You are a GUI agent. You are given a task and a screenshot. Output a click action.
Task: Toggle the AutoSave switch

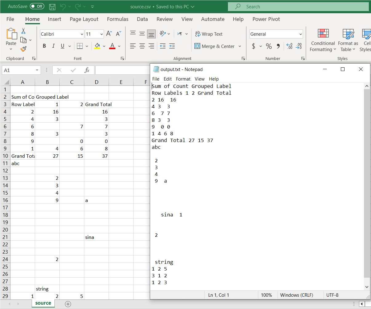coord(37,6)
